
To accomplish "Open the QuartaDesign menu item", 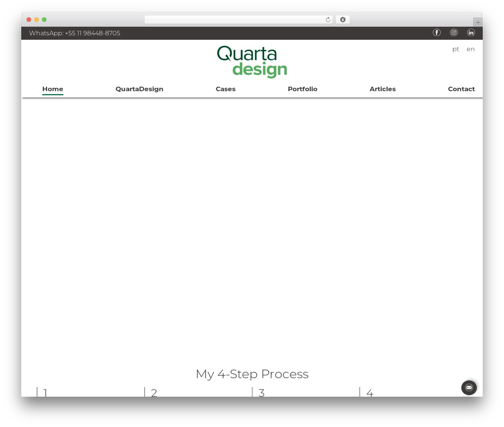I will tap(139, 89).
